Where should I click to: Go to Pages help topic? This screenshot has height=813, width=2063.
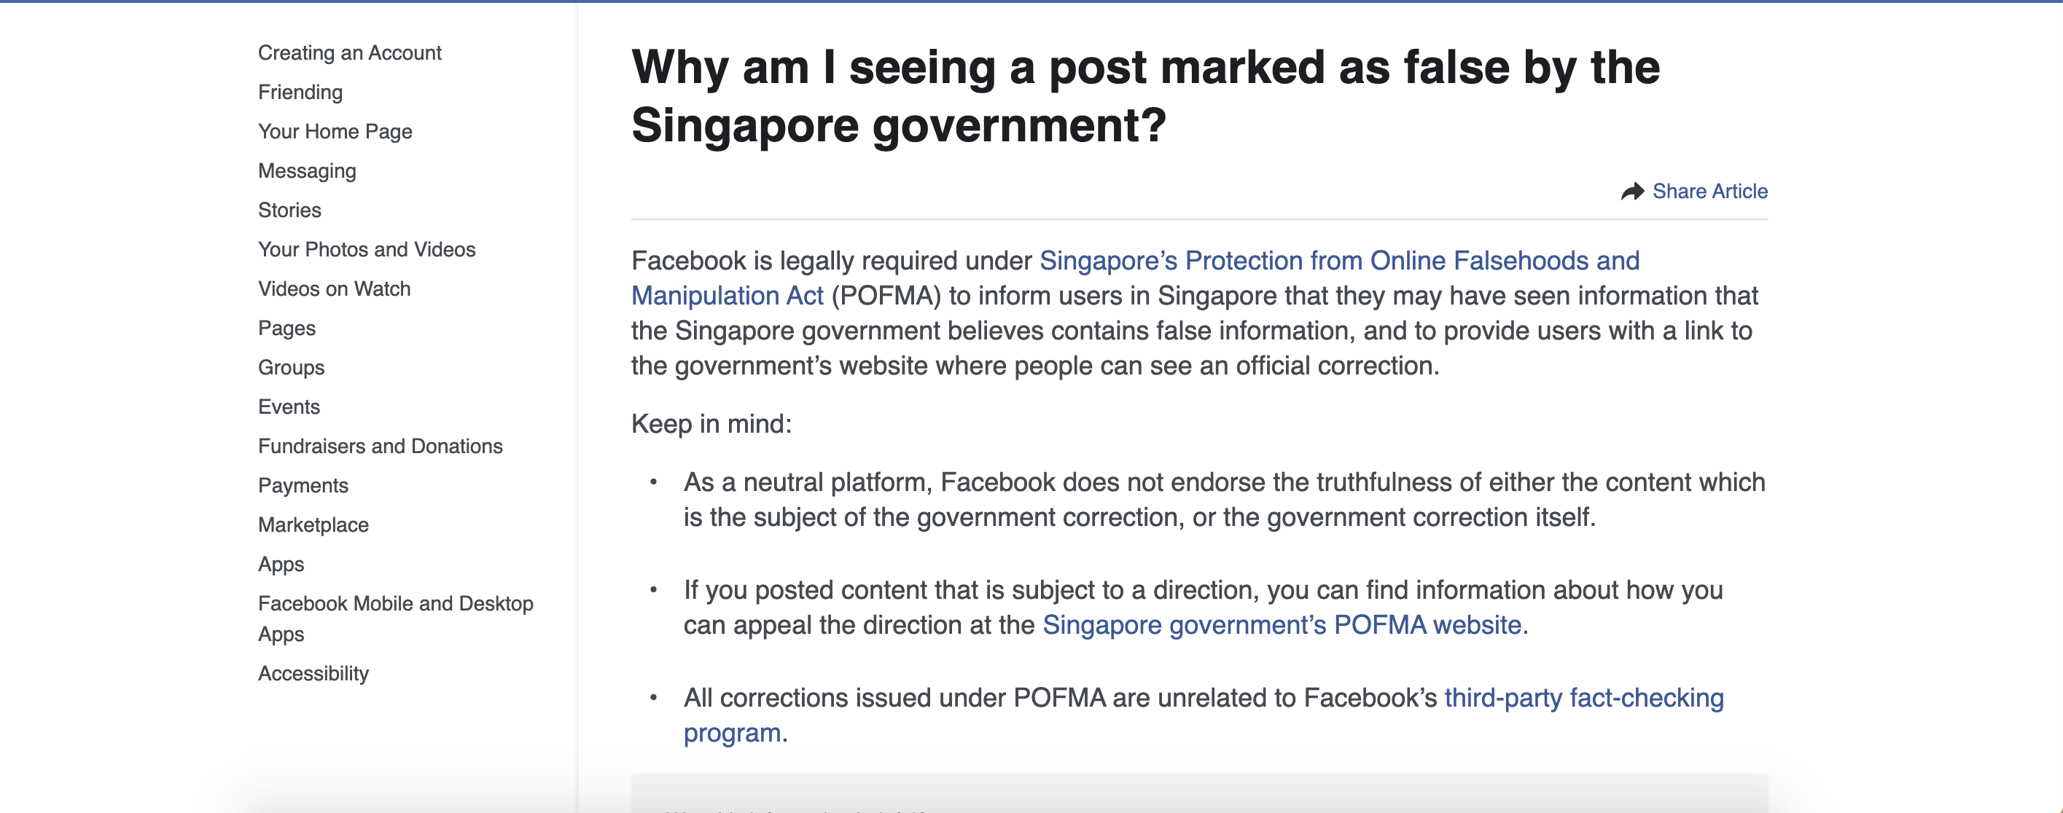[286, 328]
